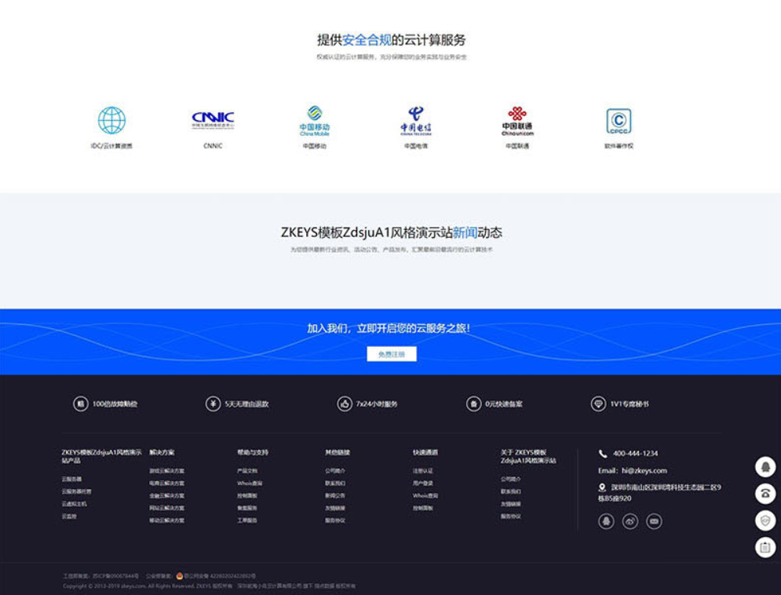Click the 新闻动态 section heading
Viewport: 781px width, 595px height.
(392, 232)
